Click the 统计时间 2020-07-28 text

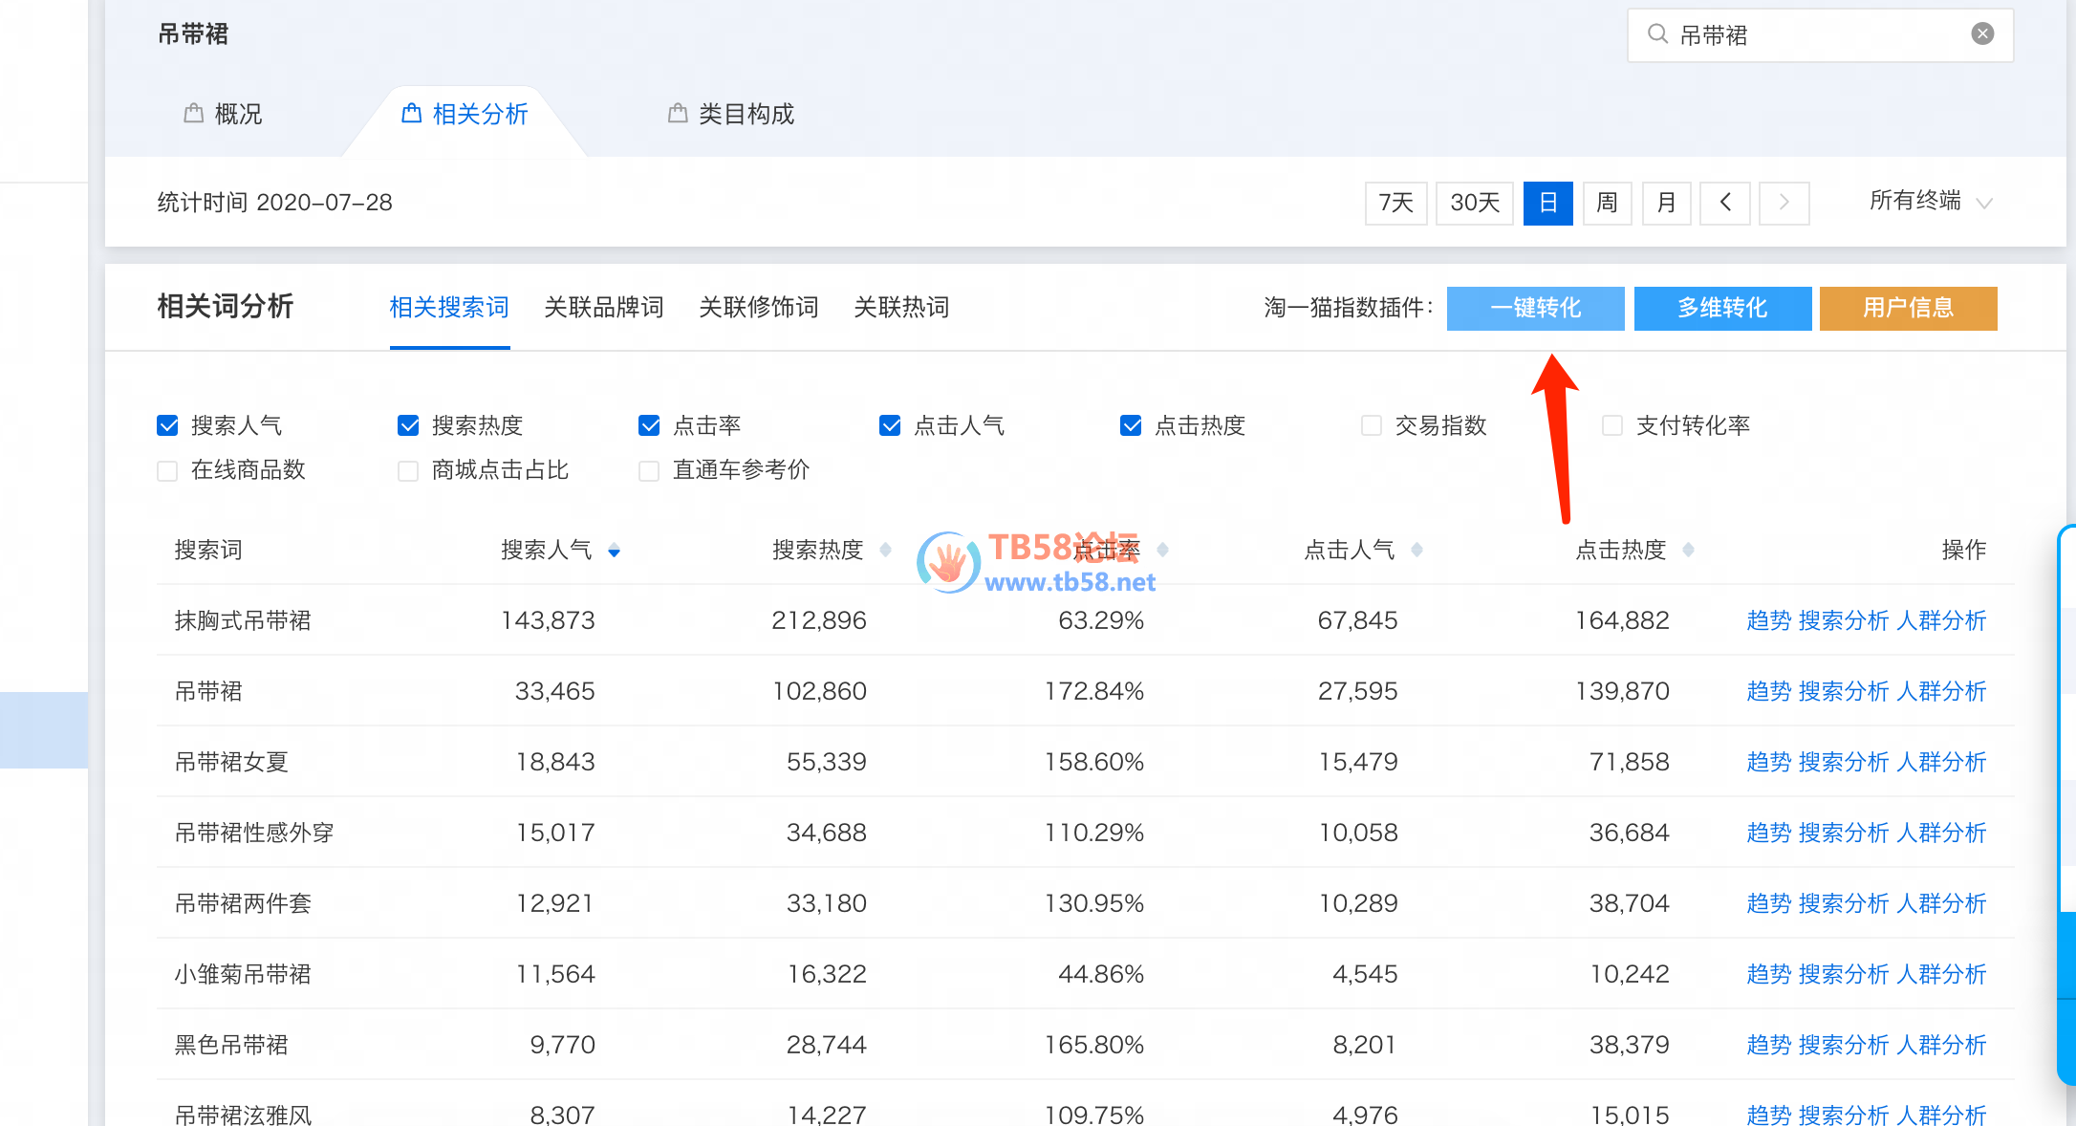click(275, 203)
